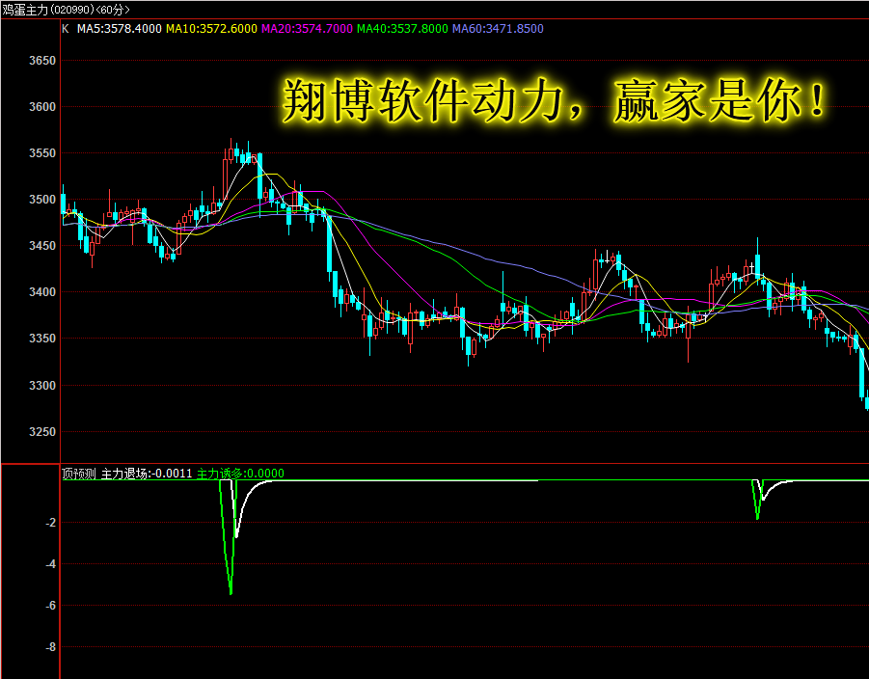Image resolution: width=869 pixels, height=679 pixels.
Task: Click the 3600 price axis label
Action: (x=42, y=107)
